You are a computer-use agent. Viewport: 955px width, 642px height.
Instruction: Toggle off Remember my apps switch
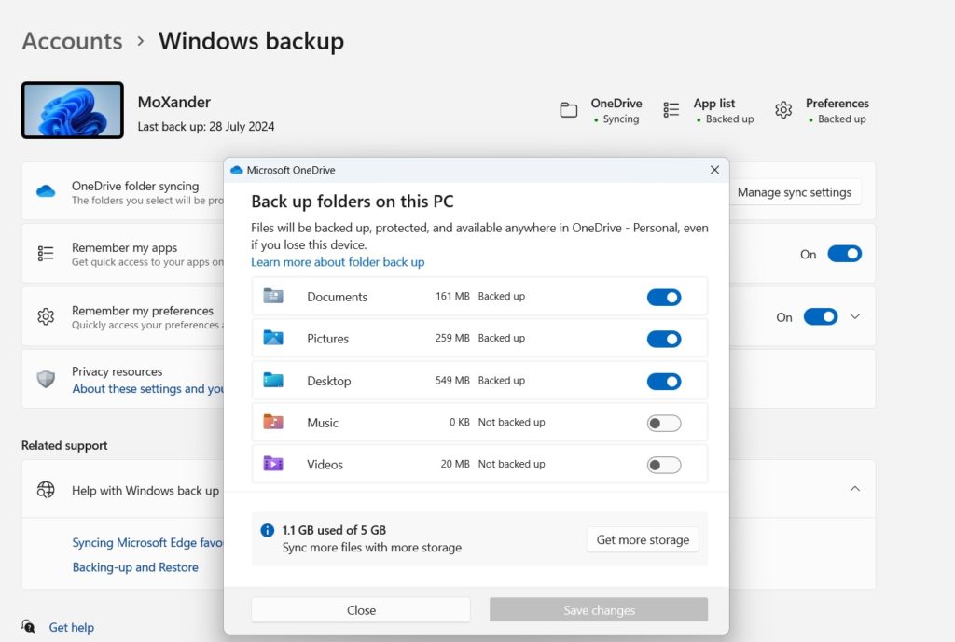pyautogui.click(x=844, y=253)
